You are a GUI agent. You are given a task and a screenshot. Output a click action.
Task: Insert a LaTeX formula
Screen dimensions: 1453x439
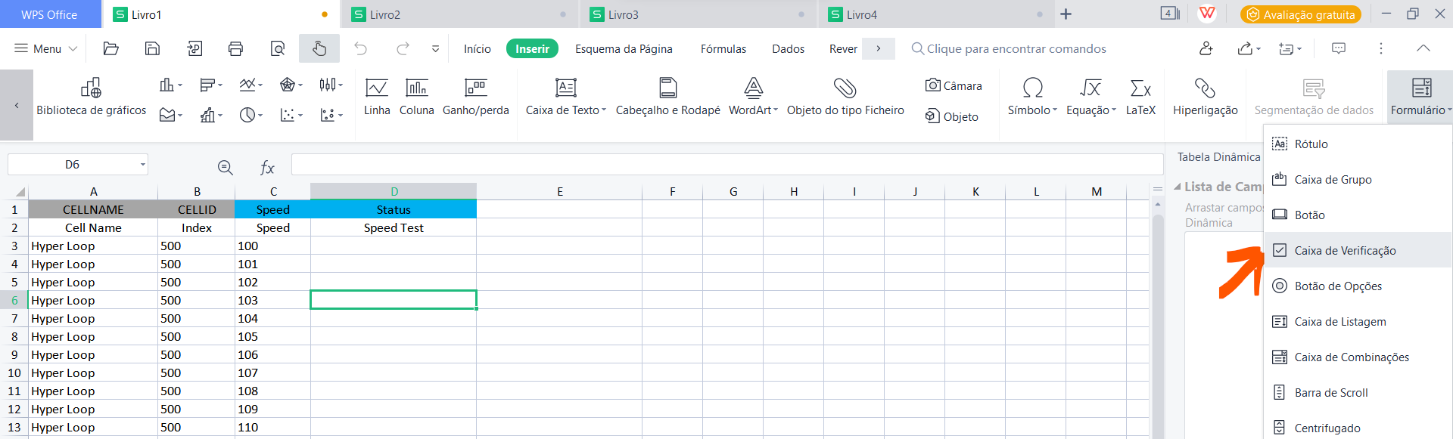[x=1140, y=97]
